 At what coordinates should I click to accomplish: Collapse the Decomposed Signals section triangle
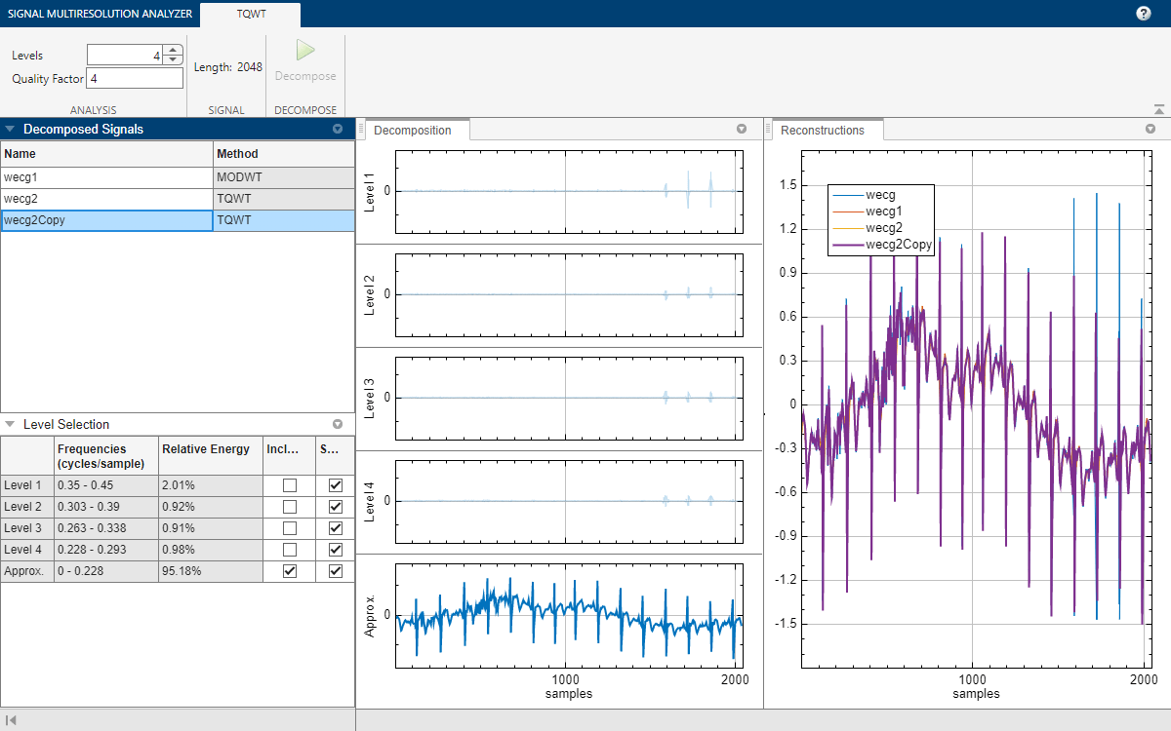coord(10,129)
